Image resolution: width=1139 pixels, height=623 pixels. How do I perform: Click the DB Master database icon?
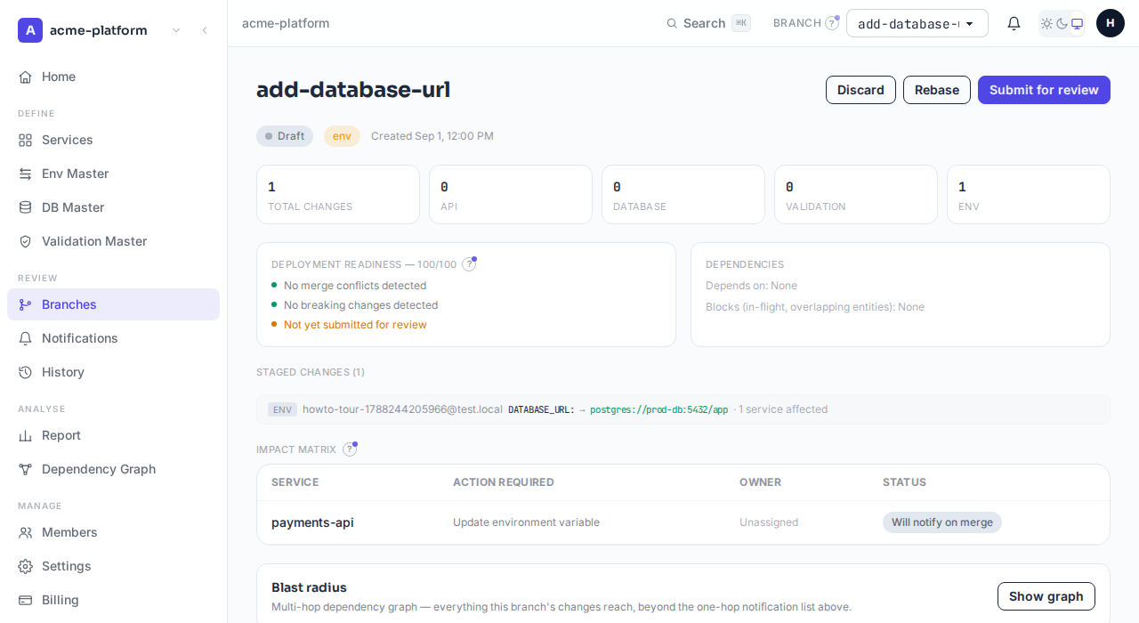[25, 207]
